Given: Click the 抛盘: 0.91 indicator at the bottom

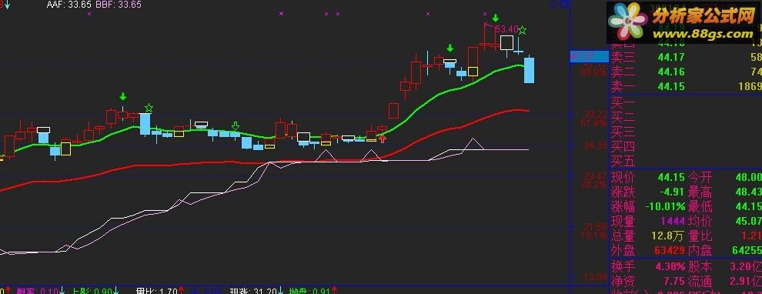Looking at the screenshot, I should (x=309, y=291).
